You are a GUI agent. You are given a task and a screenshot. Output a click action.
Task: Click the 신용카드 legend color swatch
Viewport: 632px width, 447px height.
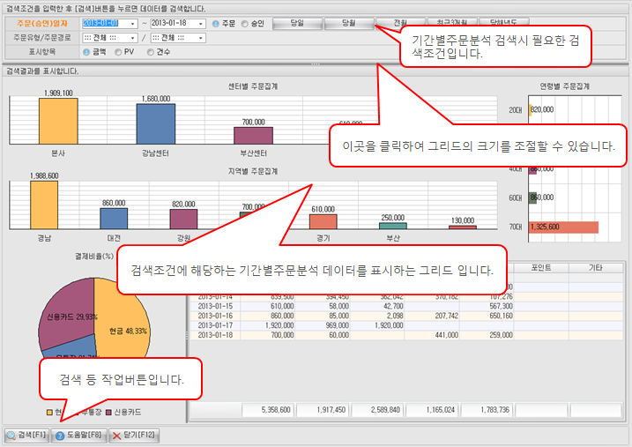click(108, 413)
